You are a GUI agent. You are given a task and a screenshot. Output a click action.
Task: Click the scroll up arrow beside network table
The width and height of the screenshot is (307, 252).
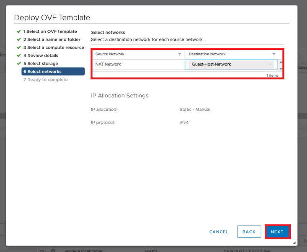tap(281, 62)
